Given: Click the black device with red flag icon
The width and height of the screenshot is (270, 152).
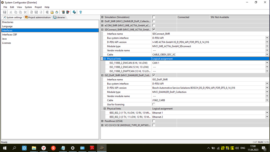Looking at the screenshot, I should [x=68, y=12].
